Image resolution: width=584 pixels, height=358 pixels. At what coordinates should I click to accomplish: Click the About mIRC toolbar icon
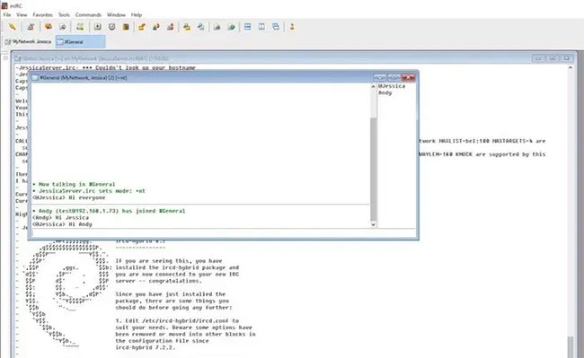pyautogui.click(x=292, y=27)
